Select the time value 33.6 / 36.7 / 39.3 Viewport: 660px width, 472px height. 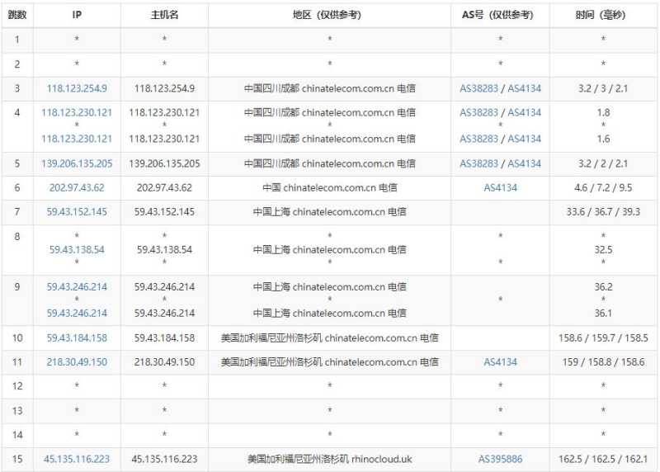[603, 212]
